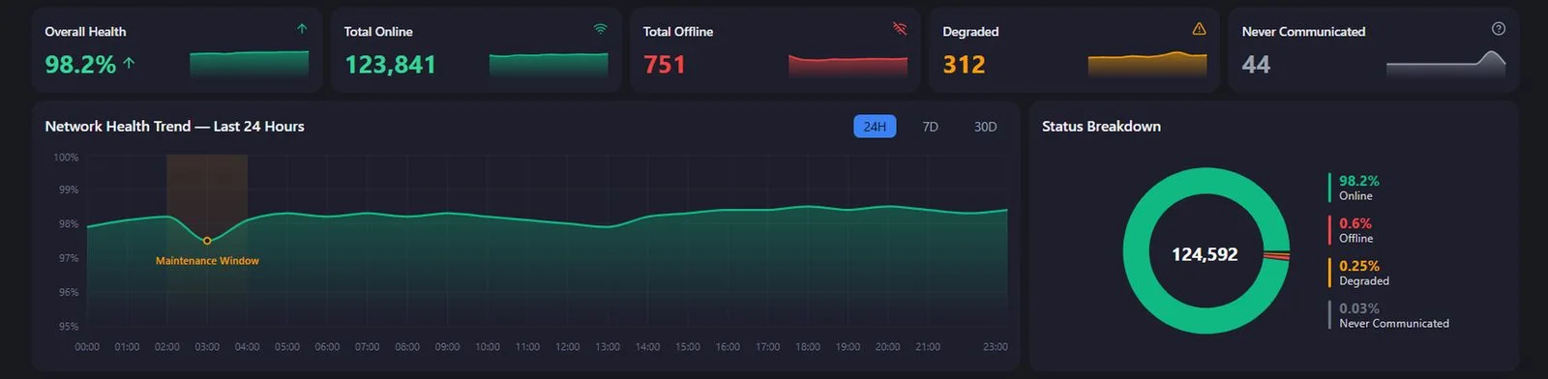This screenshot has height=379, width=1548.
Task: Click the 95% y-axis label
Action: click(69, 327)
